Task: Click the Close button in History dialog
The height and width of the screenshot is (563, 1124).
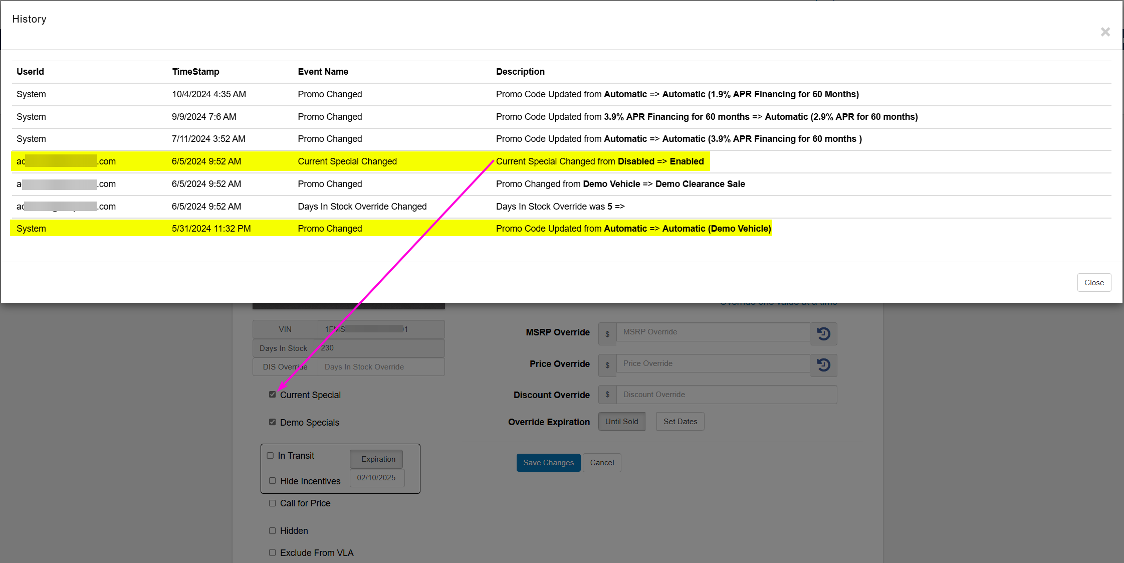Action: [1093, 283]
